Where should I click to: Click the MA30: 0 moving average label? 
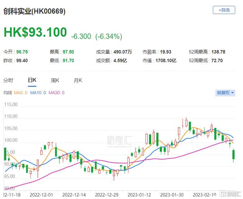tap(56, 93)
